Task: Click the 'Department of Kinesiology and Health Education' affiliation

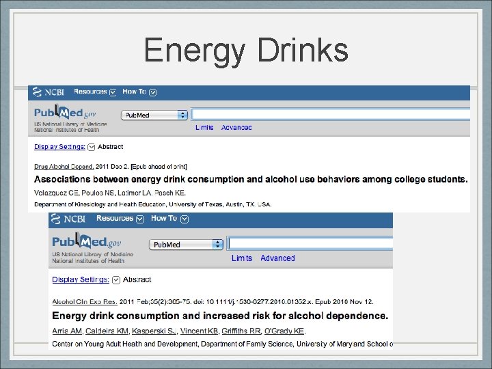Action: [153, 204]
